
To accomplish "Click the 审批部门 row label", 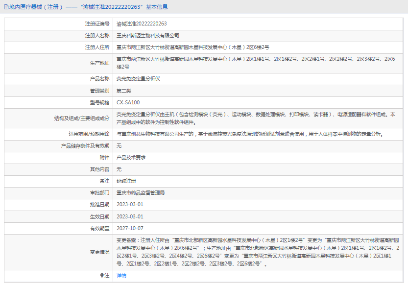I will click(99, 193).
